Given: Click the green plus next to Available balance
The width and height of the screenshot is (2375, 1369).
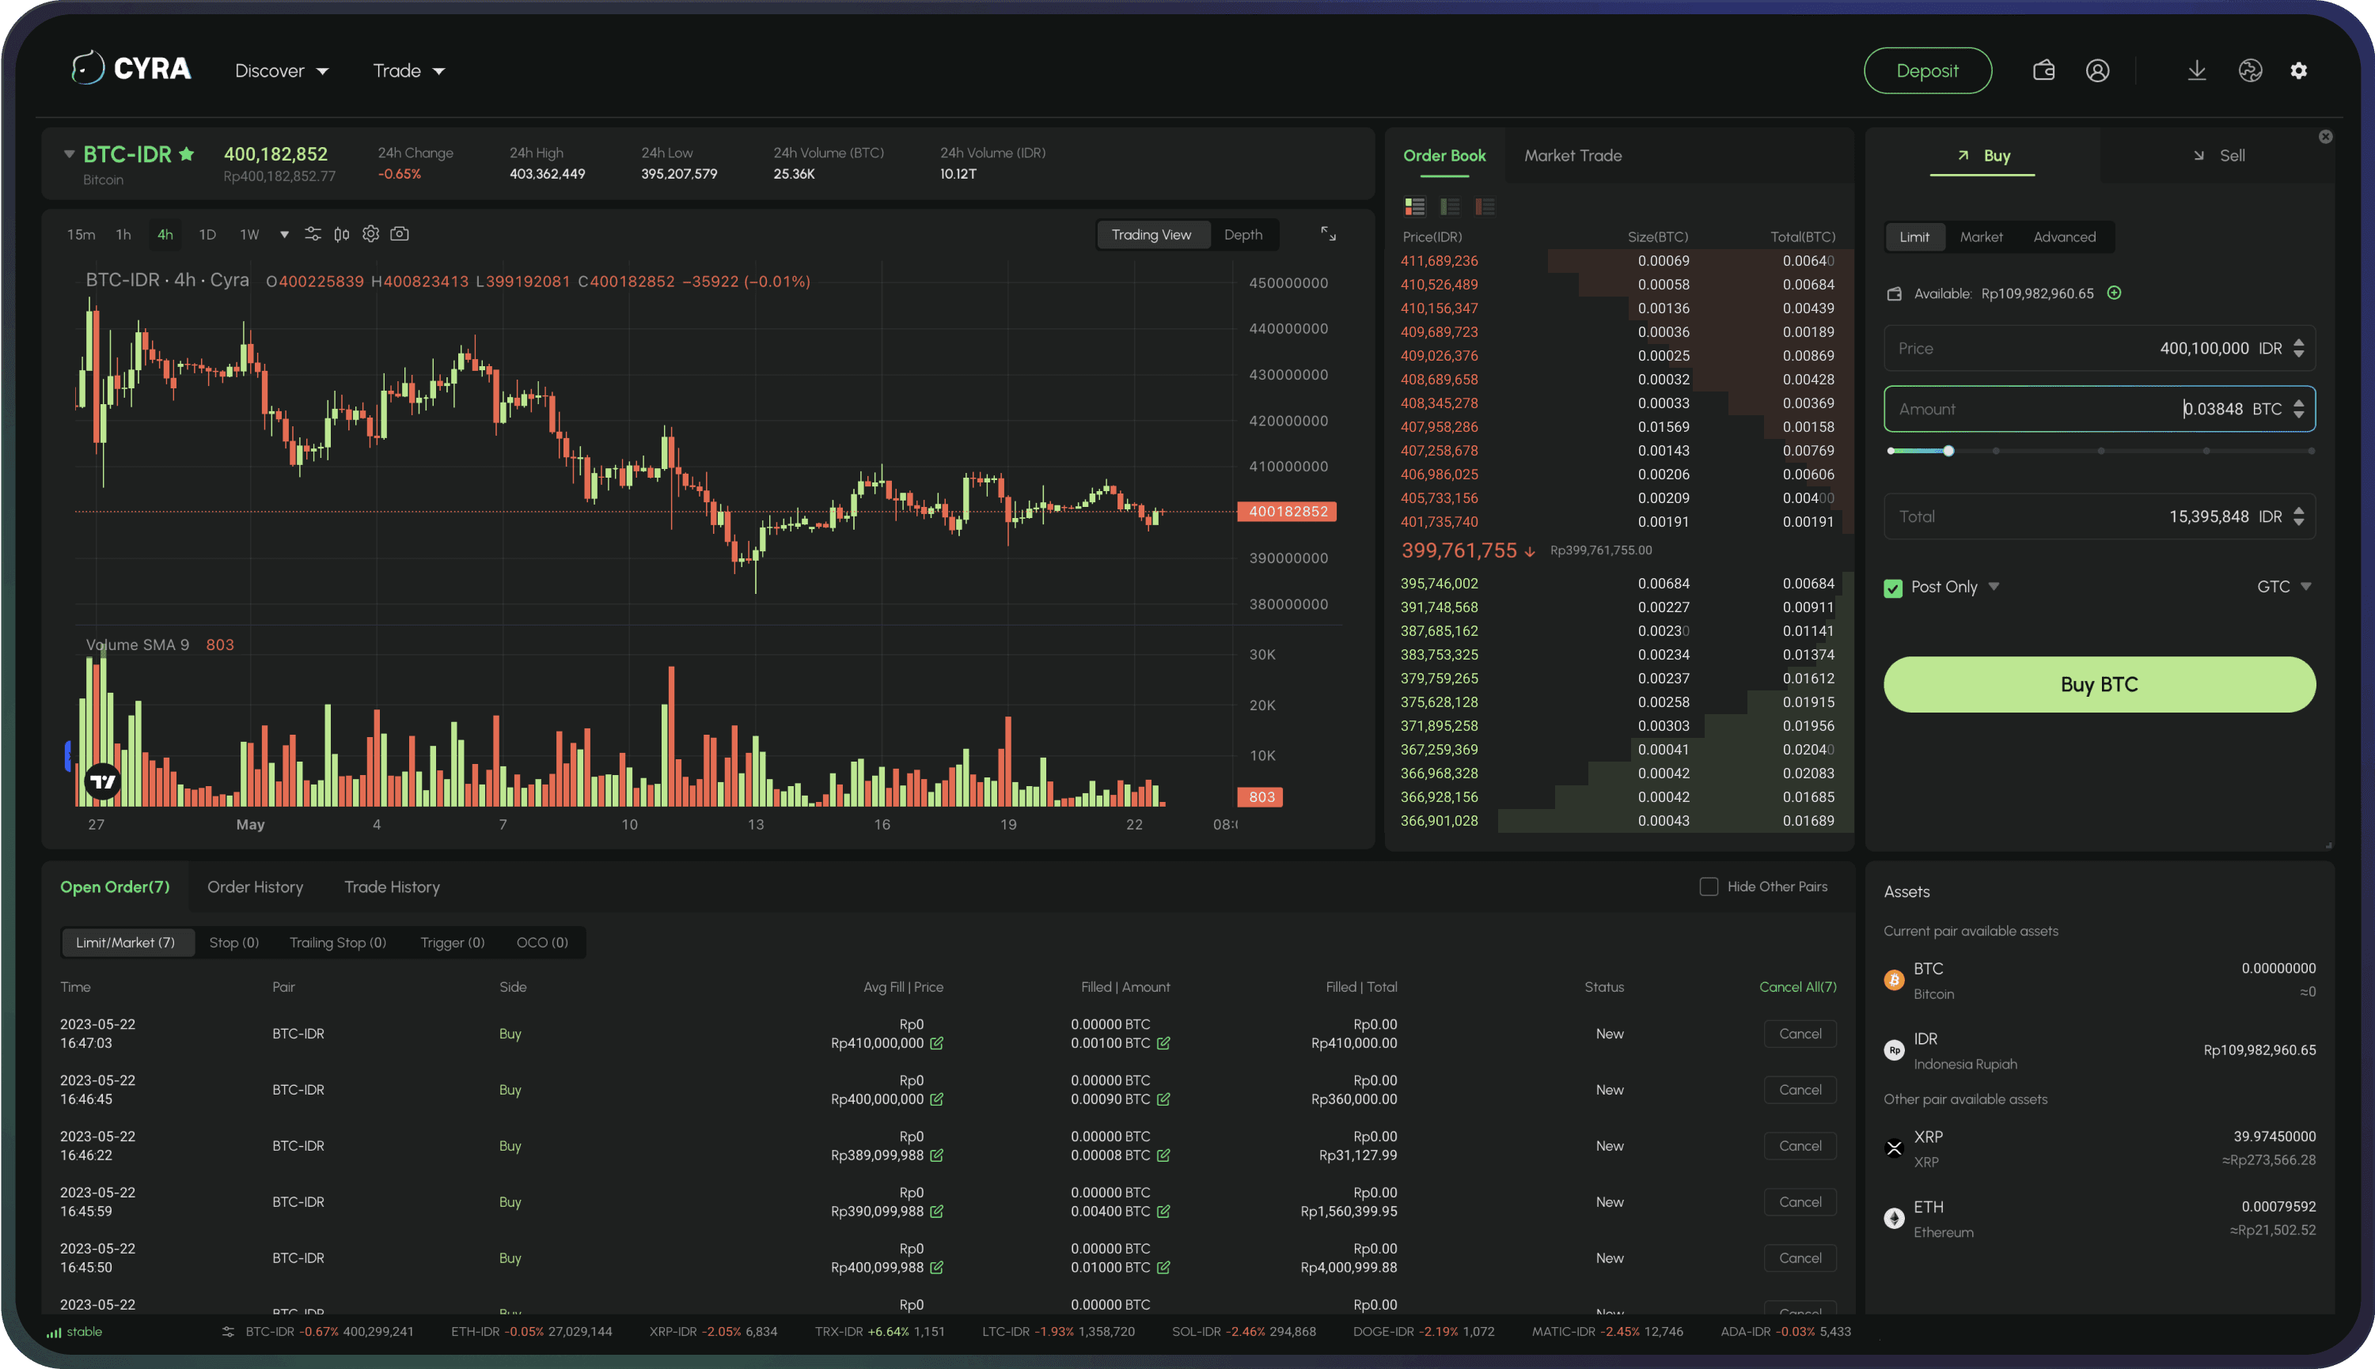Looking at the screenshot, I should (x=2115, y=293).
